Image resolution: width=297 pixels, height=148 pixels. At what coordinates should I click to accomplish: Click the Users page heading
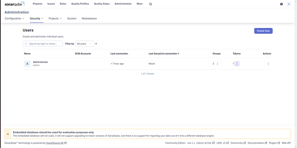tap(28, 30)
